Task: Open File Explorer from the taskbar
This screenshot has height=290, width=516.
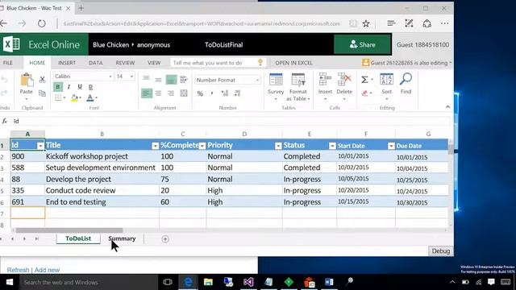Action: point(208,282)
